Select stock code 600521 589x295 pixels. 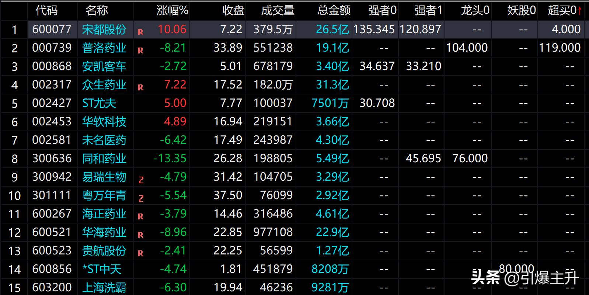pos(52,232)
